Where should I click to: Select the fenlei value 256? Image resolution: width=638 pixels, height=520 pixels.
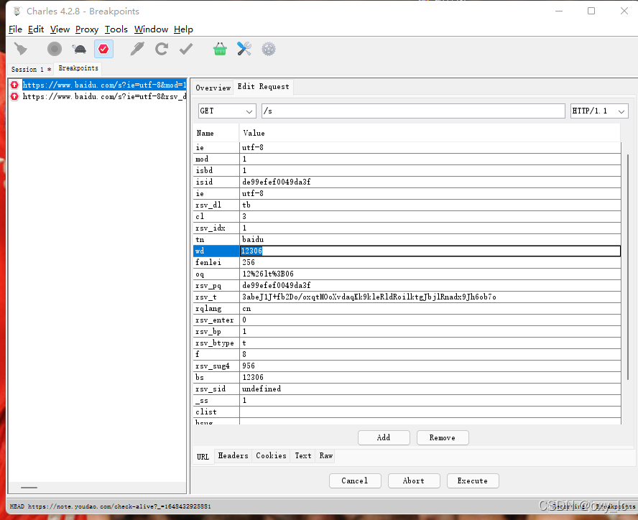point(430,262)
